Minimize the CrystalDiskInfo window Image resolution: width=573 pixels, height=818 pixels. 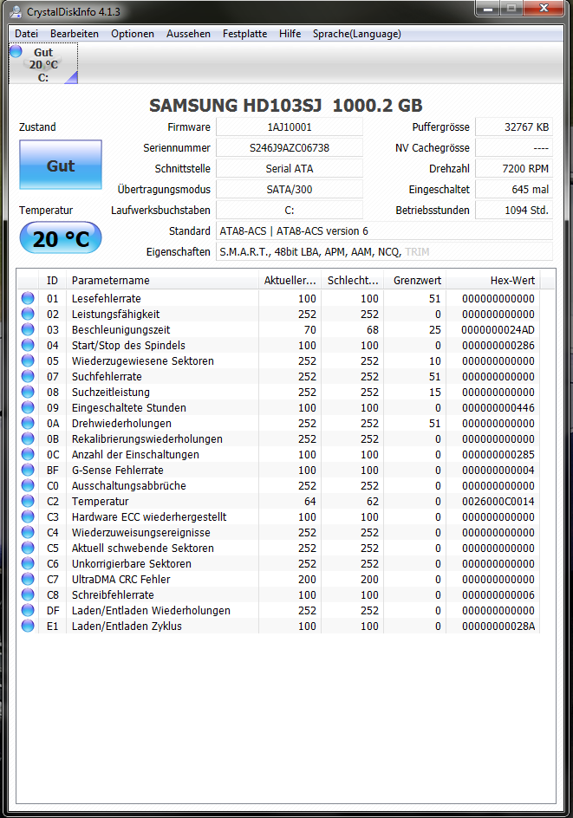(488, 9)
